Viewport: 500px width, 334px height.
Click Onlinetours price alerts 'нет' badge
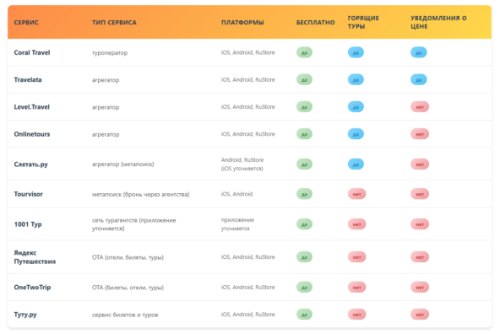(x=420, y=134)
